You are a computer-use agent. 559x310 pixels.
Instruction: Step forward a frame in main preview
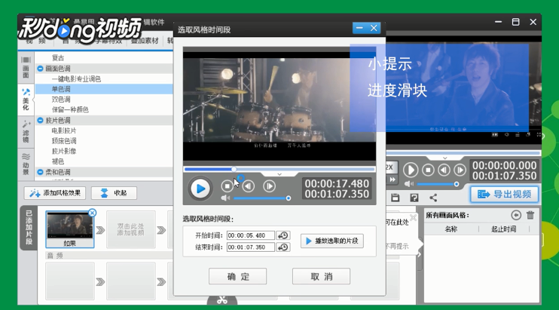460,170
